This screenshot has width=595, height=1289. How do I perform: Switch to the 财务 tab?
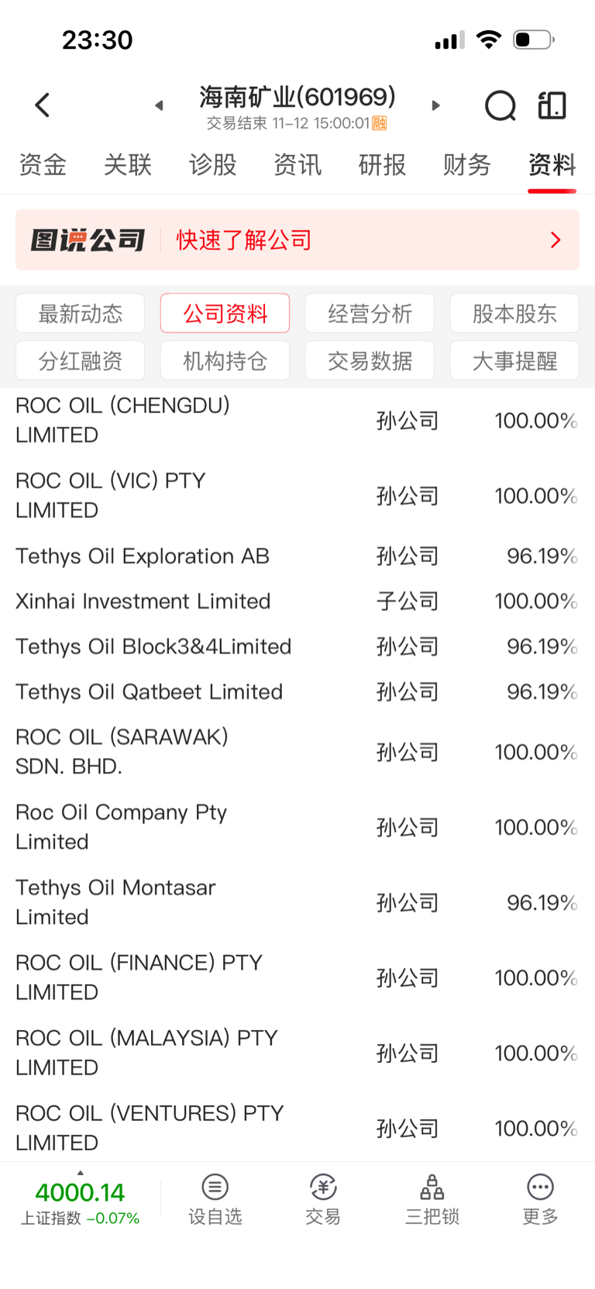(467, 165)
